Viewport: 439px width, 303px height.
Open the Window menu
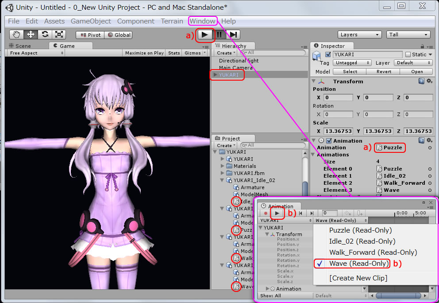click(x=202, y=21)
